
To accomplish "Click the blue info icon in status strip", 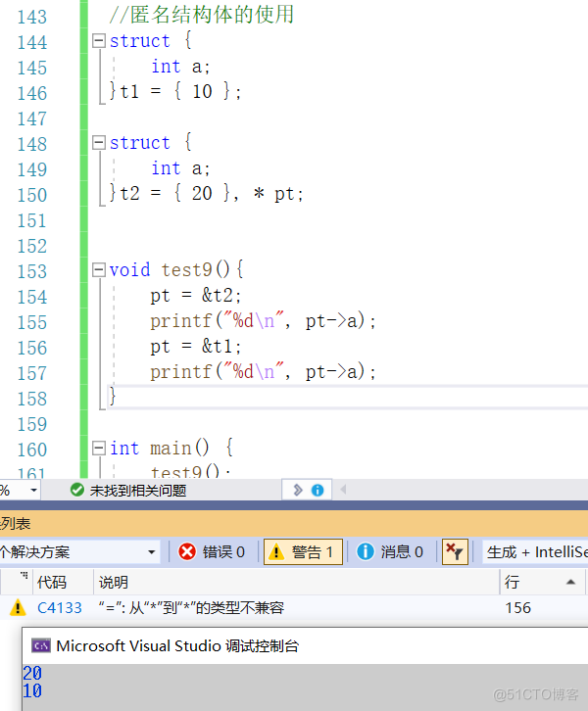I will tap(318, 490).
